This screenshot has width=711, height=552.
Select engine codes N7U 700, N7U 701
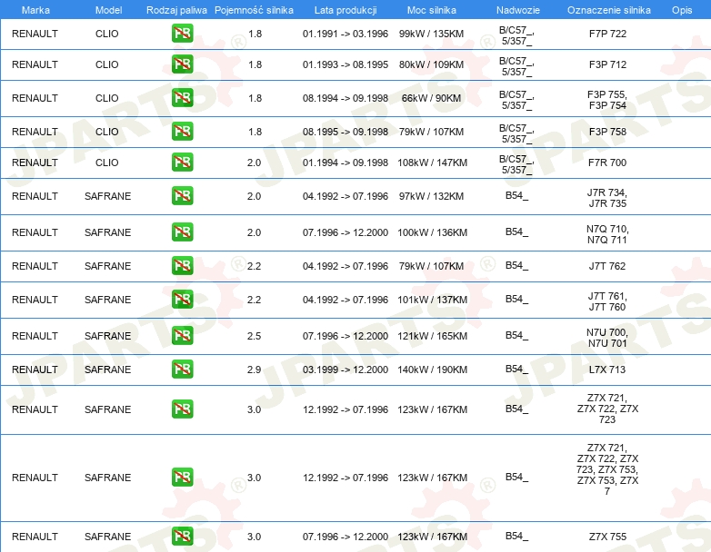click(607, 338)
